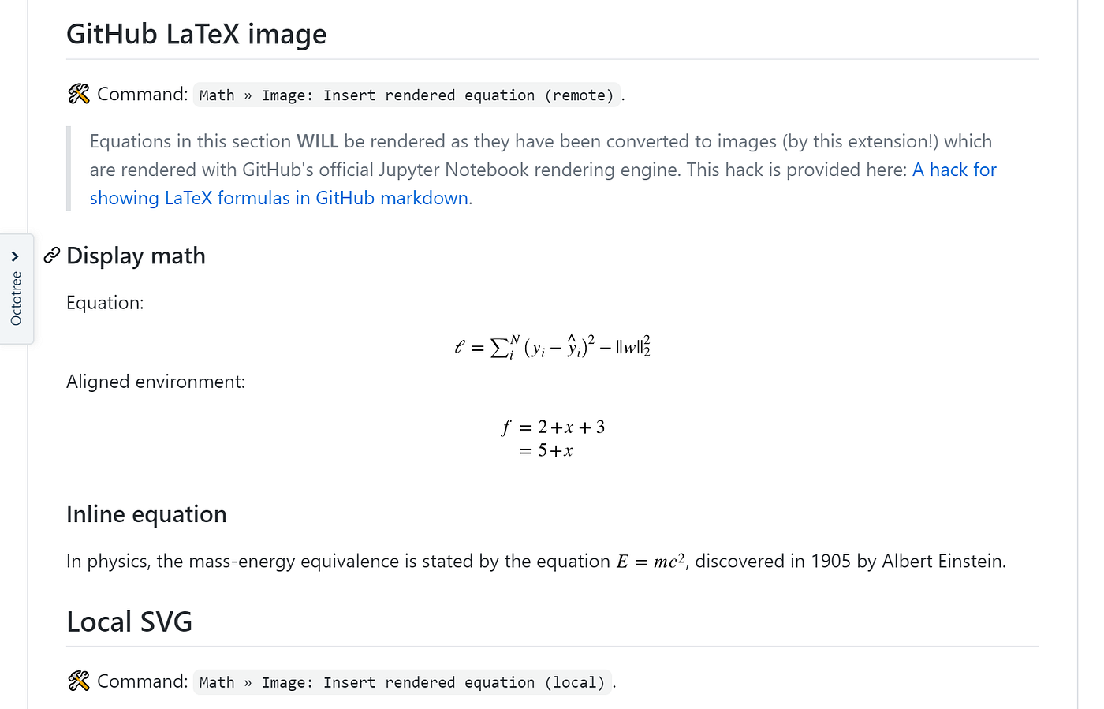Click the aligned environment equation image
The image size is (1104, 709).
(x=553, y=438)
